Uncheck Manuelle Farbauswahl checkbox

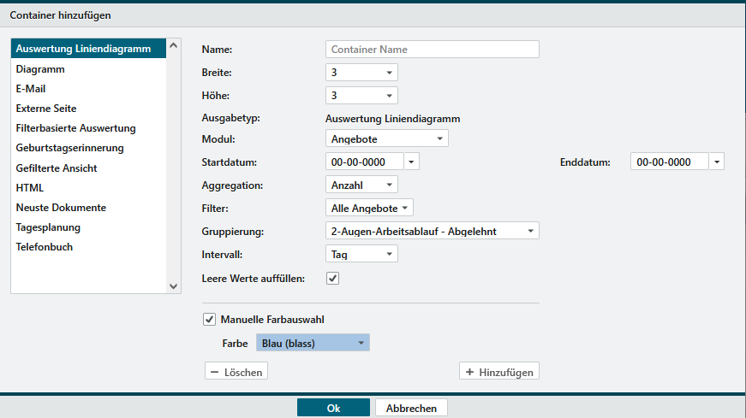(210, 320)
